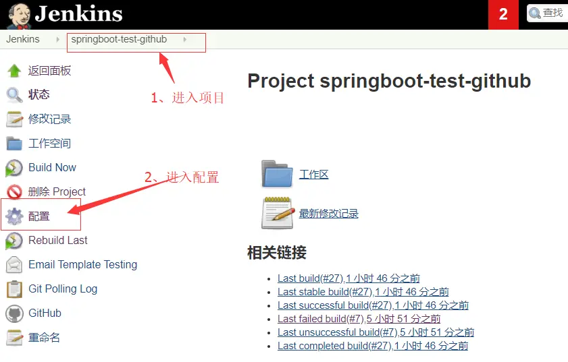Open 工作空间 in the sidebar

point(49,144)
